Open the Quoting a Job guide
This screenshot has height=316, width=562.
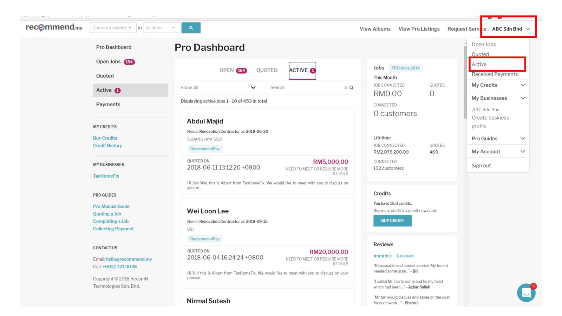pyautogui.click(x=107, y=214)
